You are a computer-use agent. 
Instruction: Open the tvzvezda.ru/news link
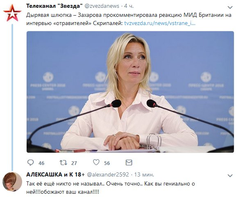point(160,23)
